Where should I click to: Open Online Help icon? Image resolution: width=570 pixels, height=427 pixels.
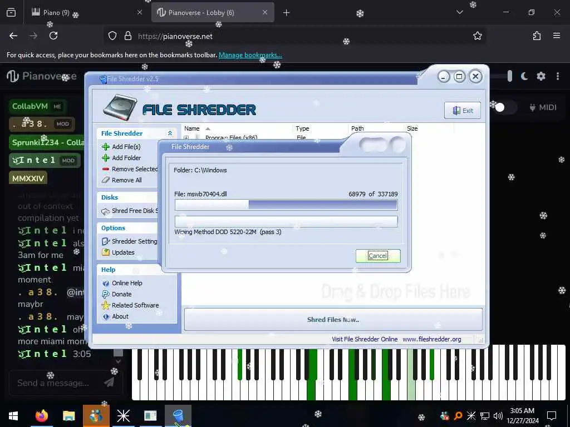click(106, 283)
